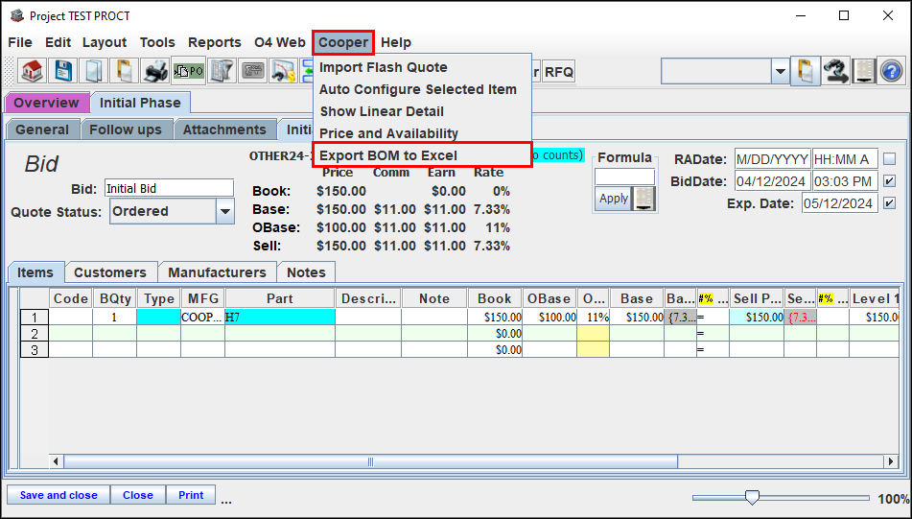Switch to the General tab

42,130
